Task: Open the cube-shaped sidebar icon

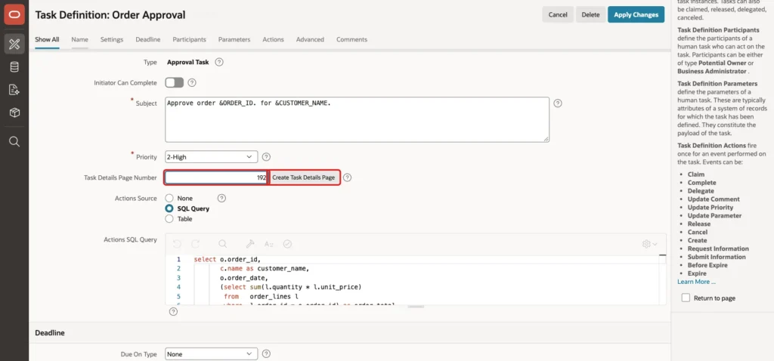Action: point(14,113)
